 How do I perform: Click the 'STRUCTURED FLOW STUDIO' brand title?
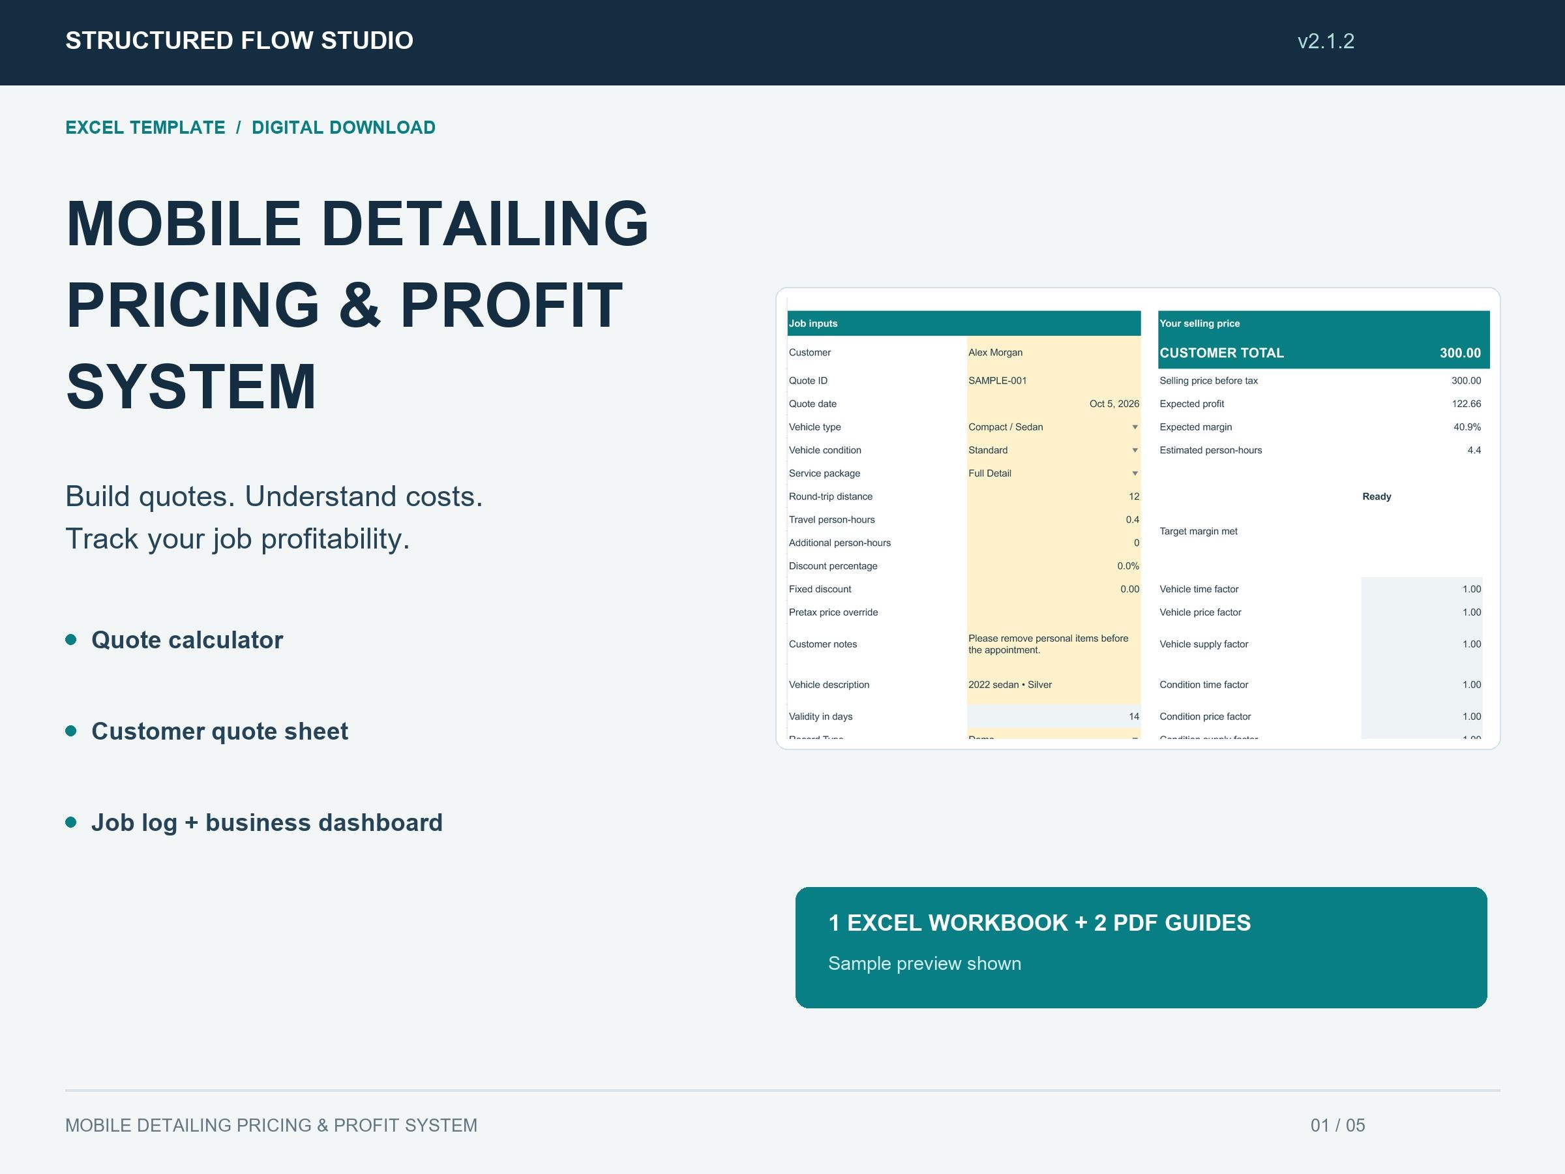tap(239, 40)
